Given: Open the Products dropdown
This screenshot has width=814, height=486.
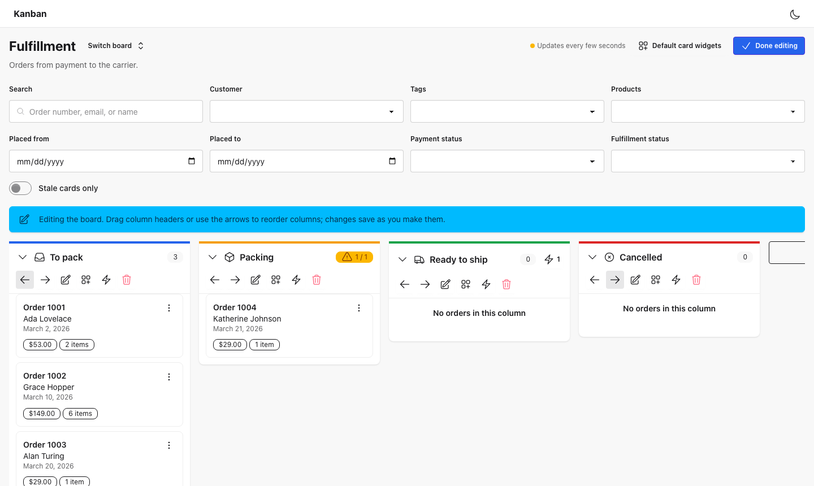Looking at the screenshot, I should 708,111.
